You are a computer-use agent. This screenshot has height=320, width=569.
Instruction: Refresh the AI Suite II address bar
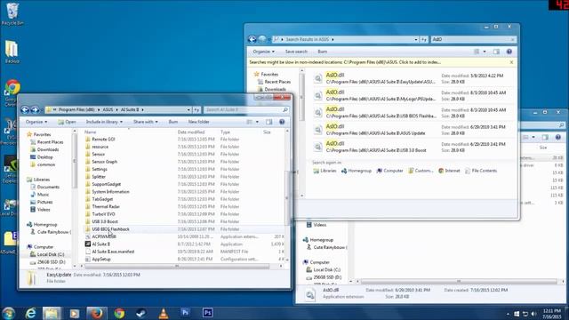196,109
